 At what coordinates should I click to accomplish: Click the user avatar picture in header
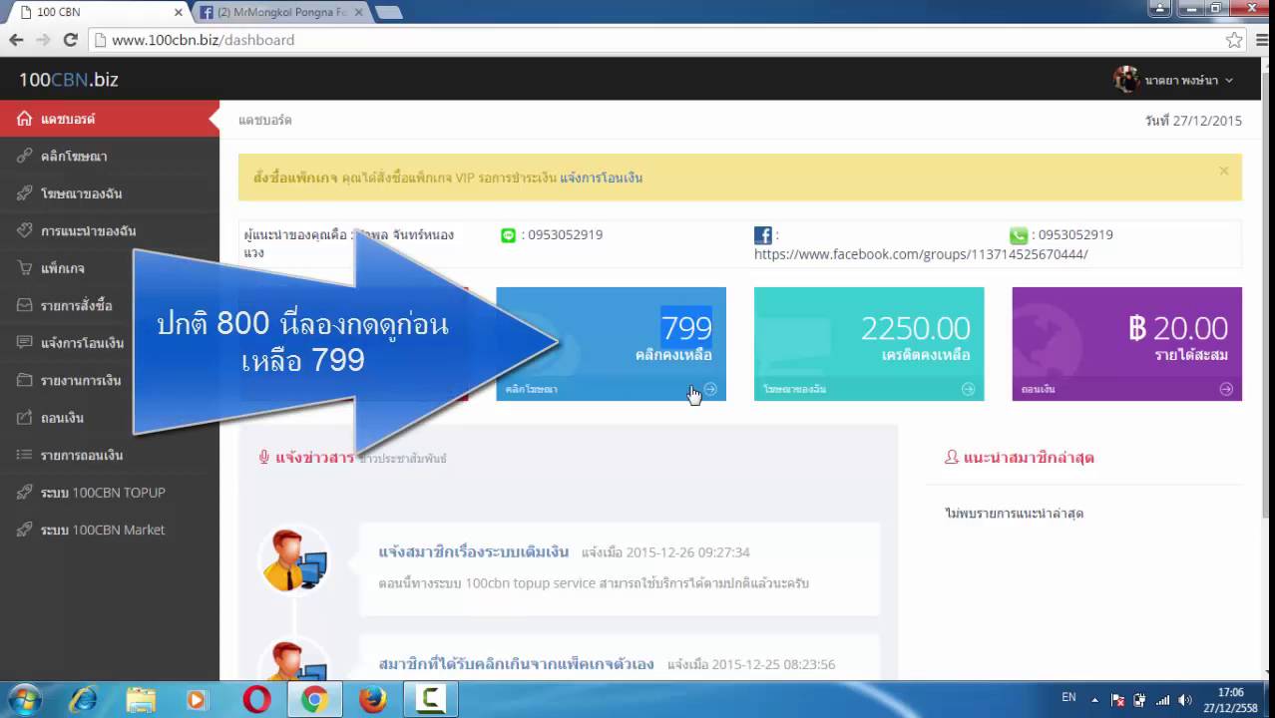pos(1126,80)
